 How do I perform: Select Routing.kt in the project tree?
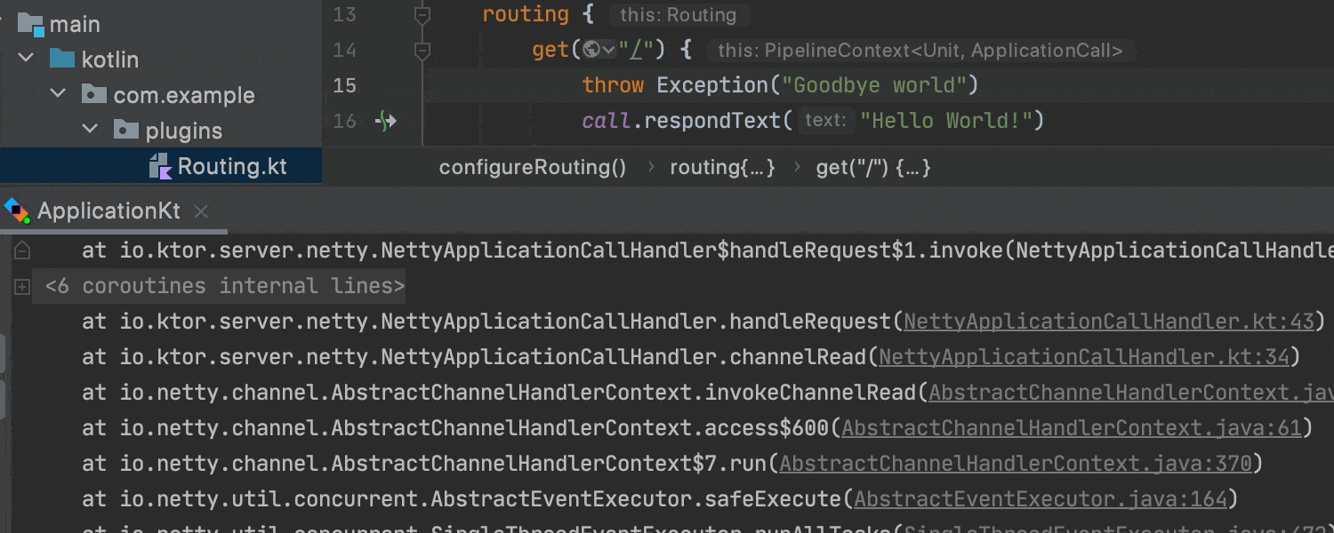click(231, 165)
